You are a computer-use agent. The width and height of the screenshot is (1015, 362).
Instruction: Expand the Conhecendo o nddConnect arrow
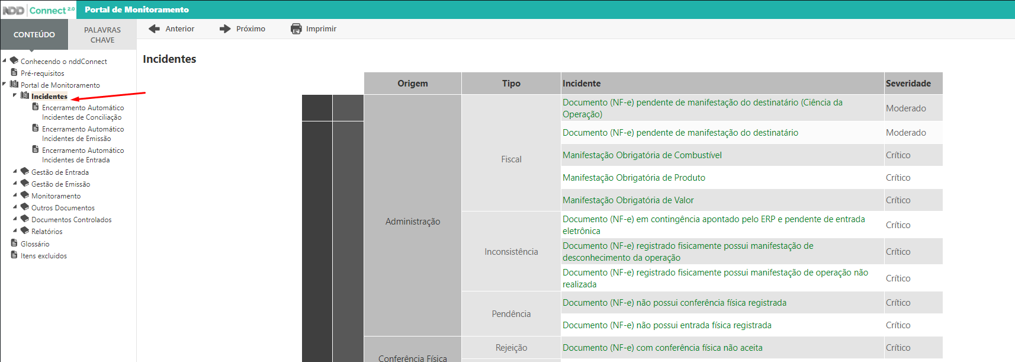click(4, 60)
